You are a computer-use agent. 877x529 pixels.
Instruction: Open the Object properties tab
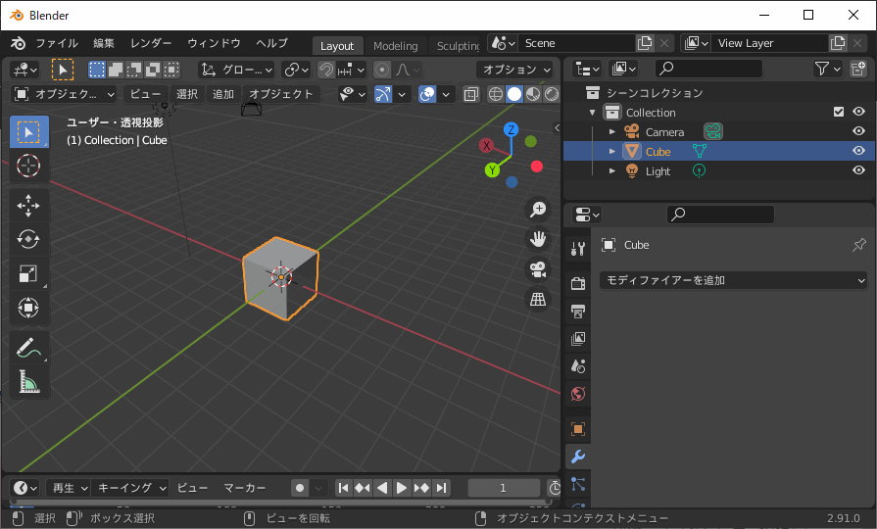[x=578, y=429]
